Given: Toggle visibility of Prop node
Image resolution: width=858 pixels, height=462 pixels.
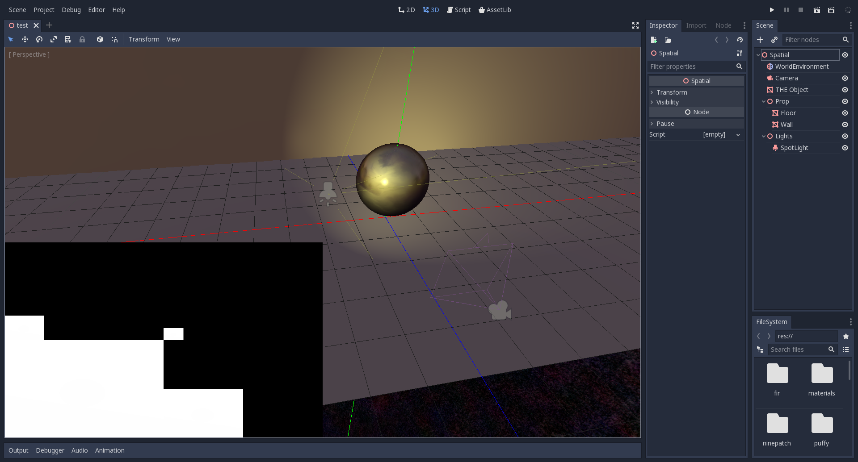Looking at the screenshot, I should coord(845,101).
